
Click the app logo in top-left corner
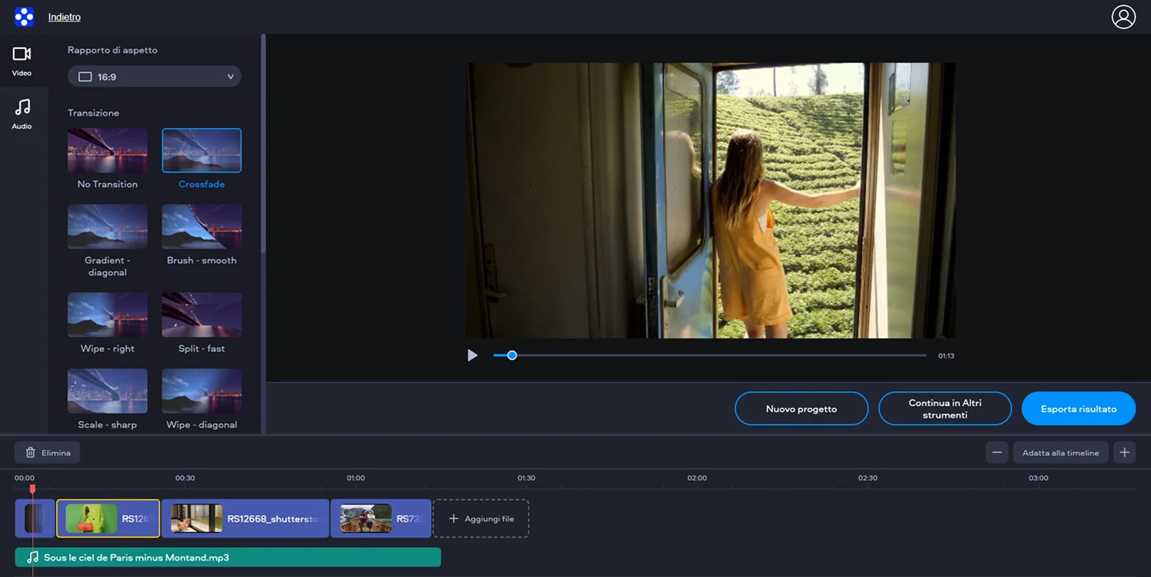(24, 16)
